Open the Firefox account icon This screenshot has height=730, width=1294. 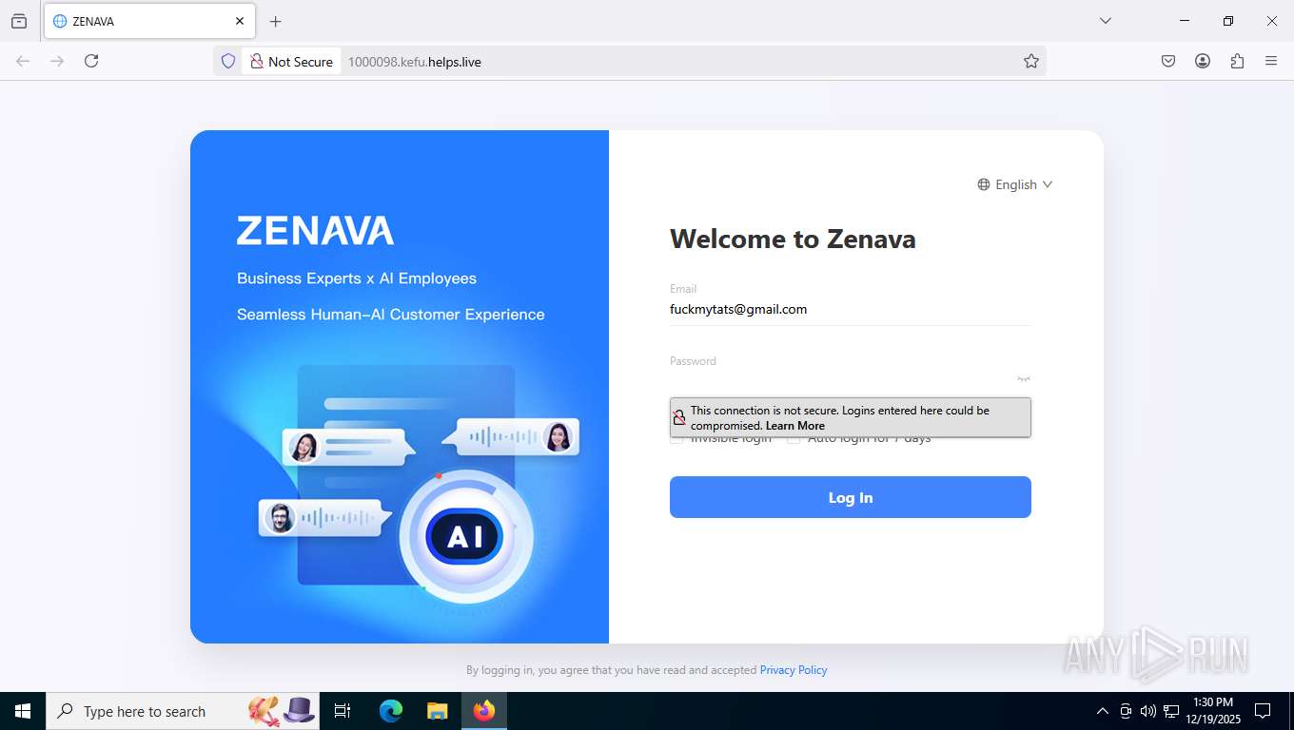point(1203,61)
